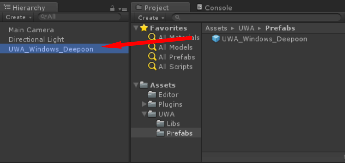This screenshot has width=345, height=163.
Task: Collapse the Favorites section
Action: coord(136,28)
